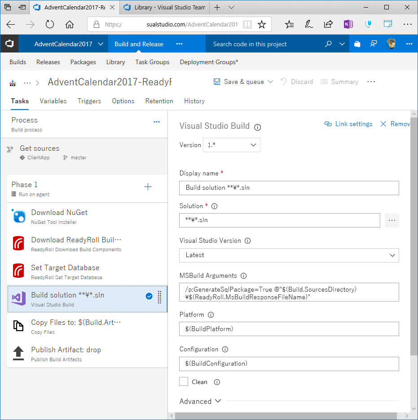Image resolution: width=418 pixels, height=420 pixels.
Task: Browse for solution with ellipsis button
Action: tap(392, 220)
